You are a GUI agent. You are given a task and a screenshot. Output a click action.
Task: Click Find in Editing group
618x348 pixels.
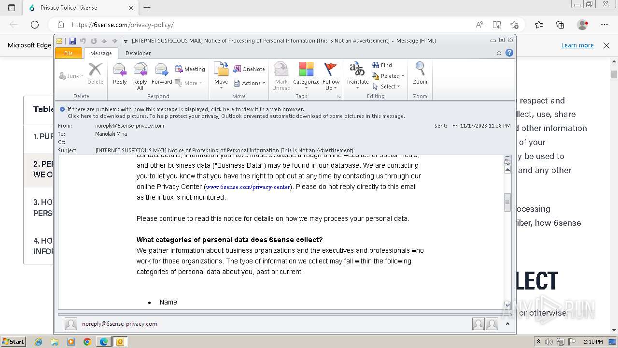(382, 65)
